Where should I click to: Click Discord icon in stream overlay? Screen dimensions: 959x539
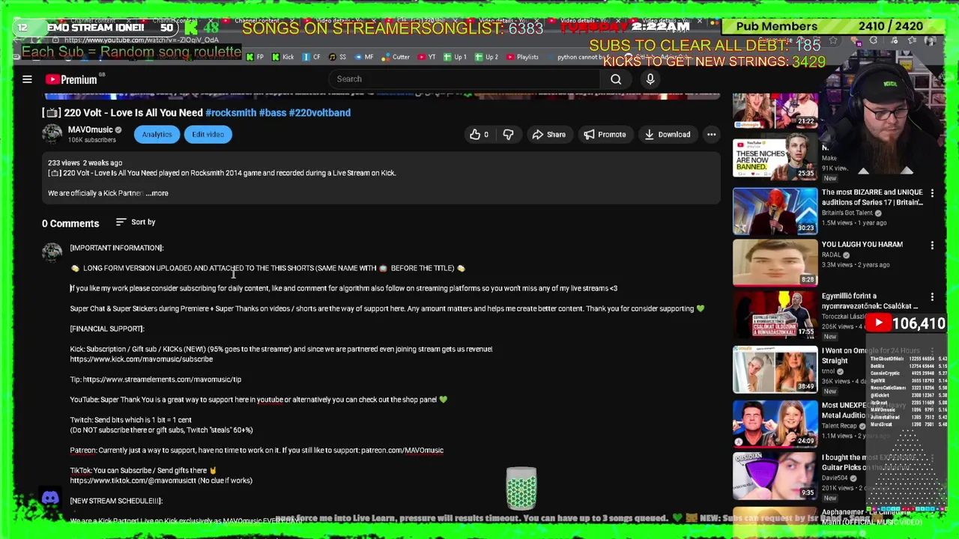(50, 498)
